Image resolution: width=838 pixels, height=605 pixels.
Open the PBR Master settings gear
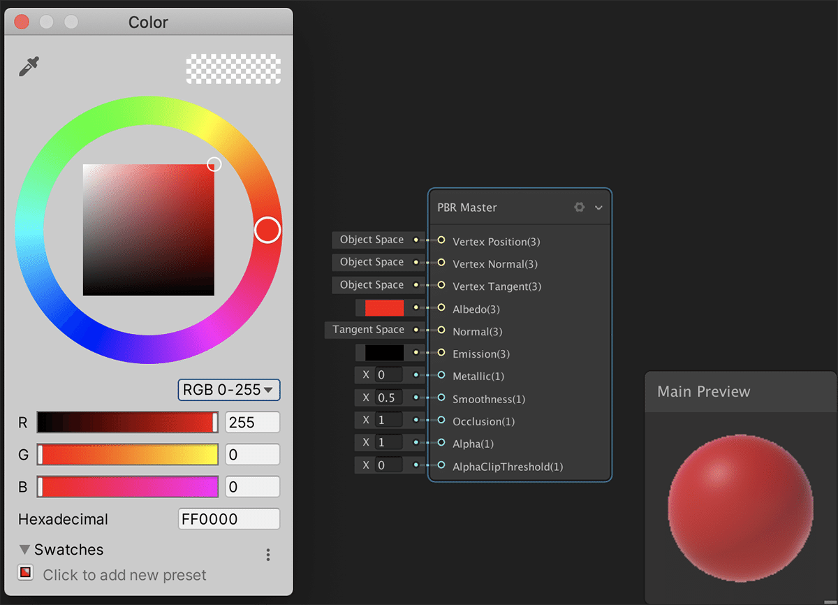[579, 207]
